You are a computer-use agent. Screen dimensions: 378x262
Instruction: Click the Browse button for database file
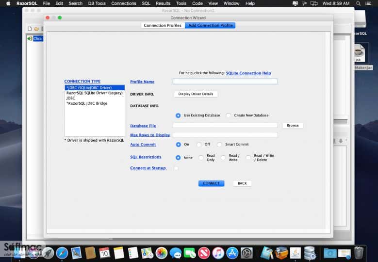tap(293, 126)
